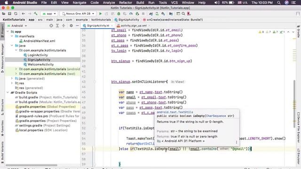Open Project panel gear options
Viewport: 301px width, 169px height.
[71, 26]
